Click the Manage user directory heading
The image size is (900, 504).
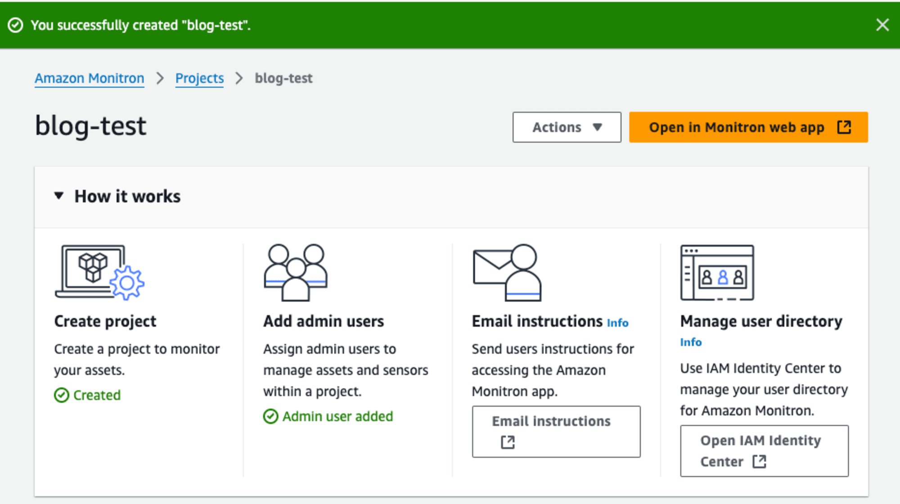click(761, 321)
